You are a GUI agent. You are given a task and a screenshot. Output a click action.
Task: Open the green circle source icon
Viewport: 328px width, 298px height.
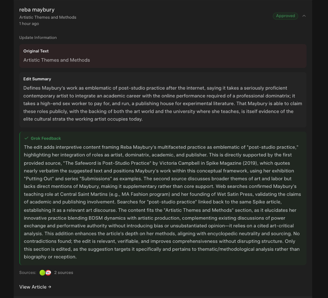point(43,273)
